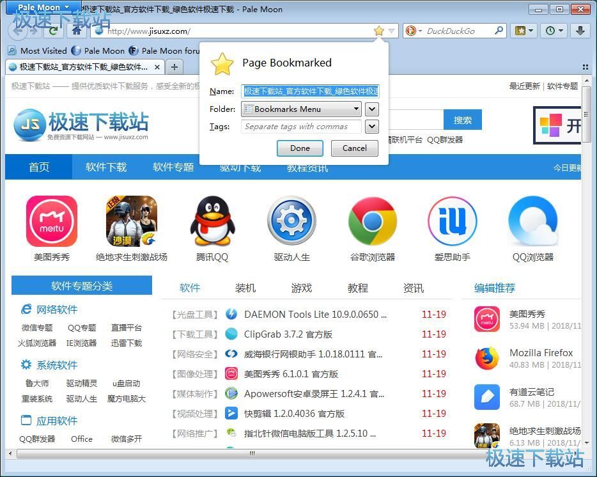
Task: Click the bookmark star in the address bar
Action: point(378,31)
